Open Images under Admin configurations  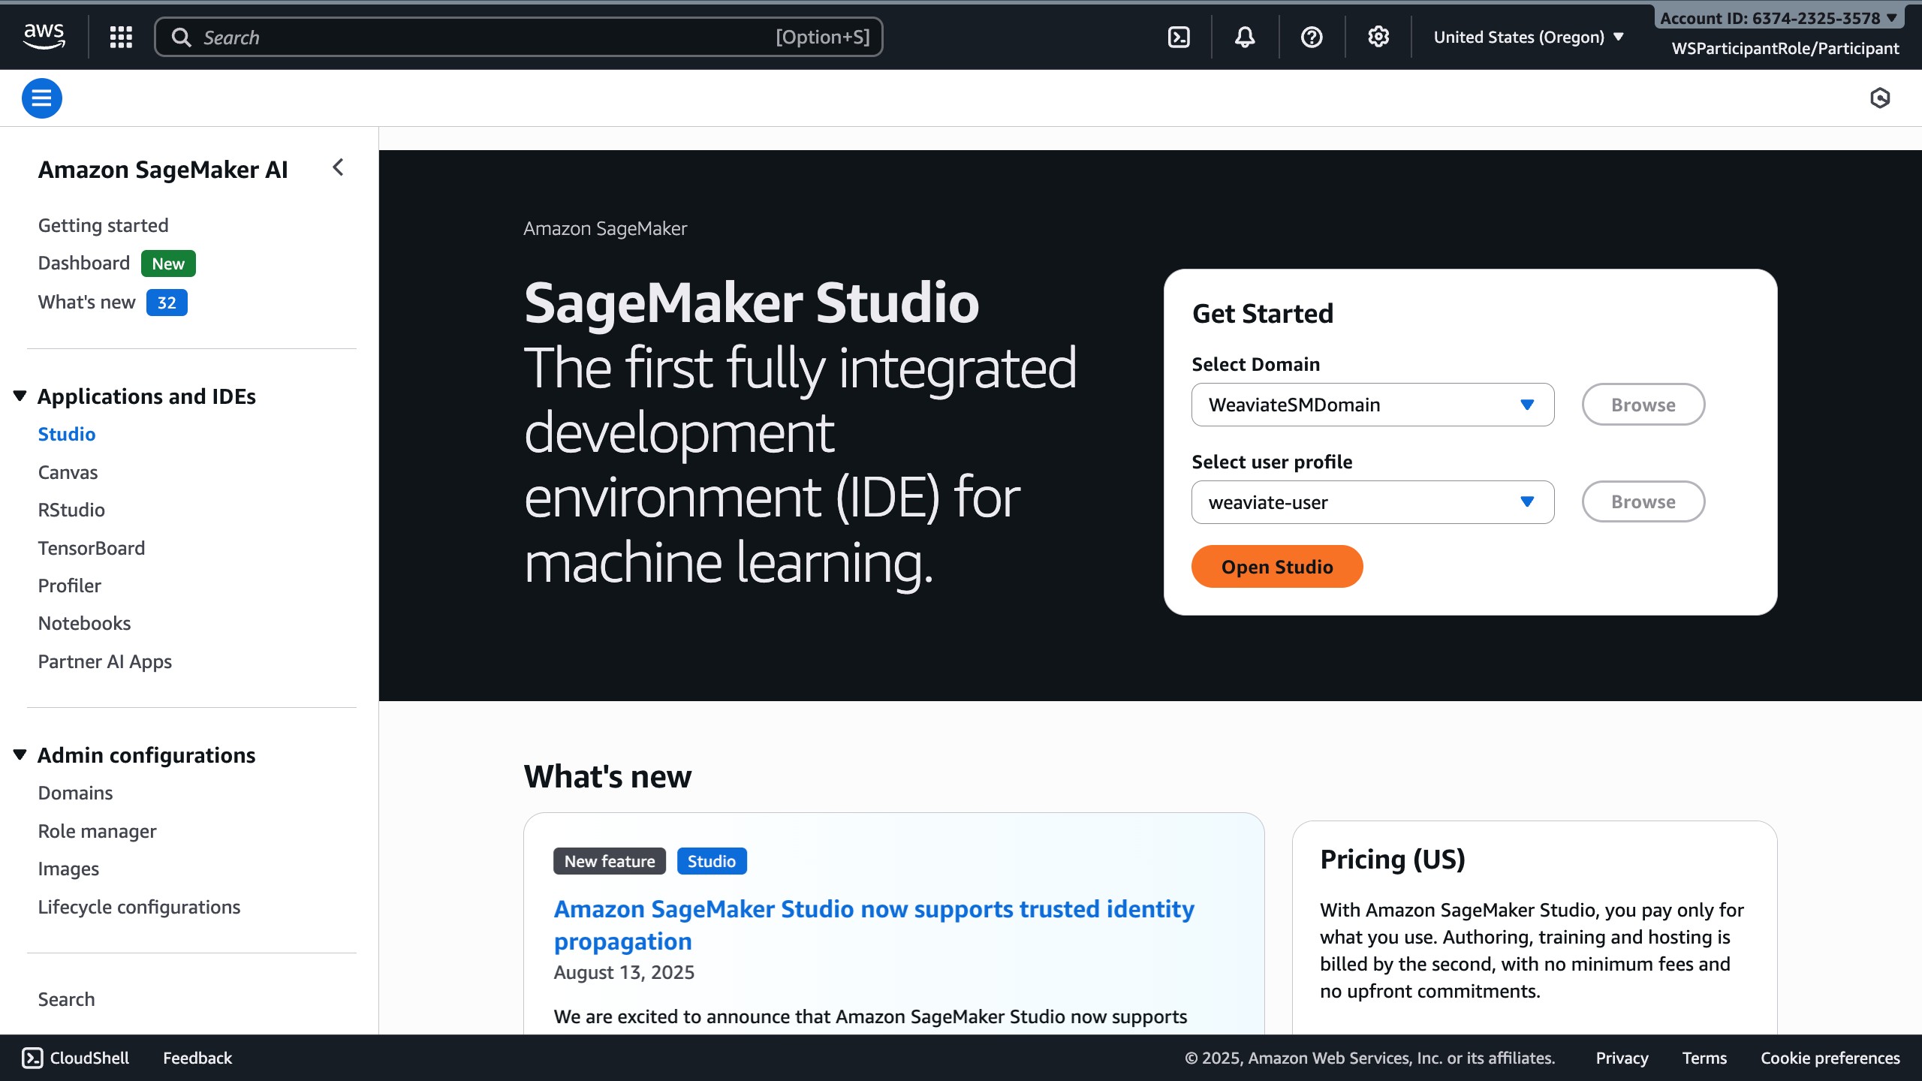click(68, 869)
